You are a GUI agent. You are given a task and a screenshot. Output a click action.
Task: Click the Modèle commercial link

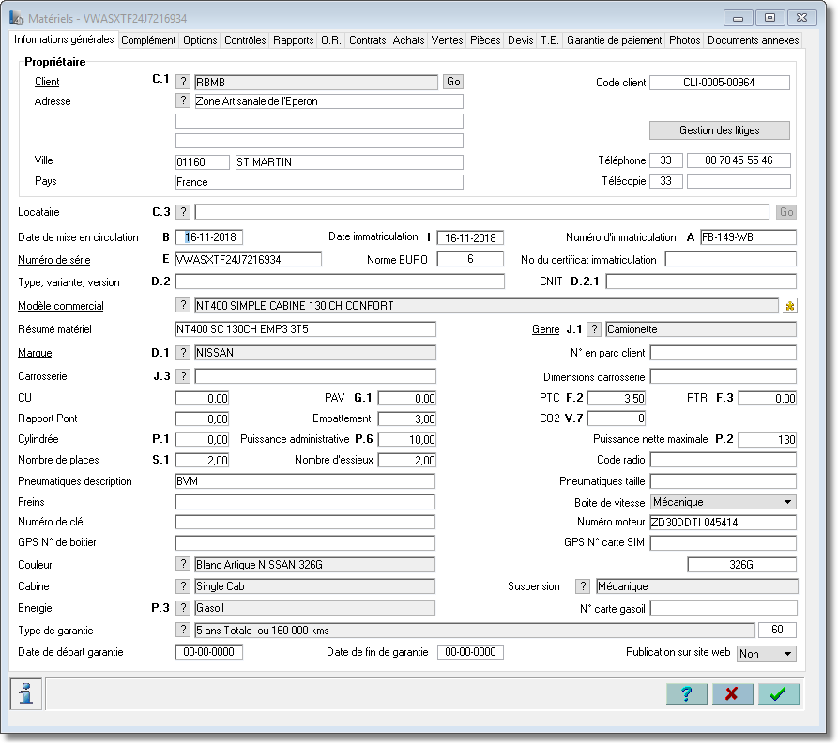[x=61, y=306]
